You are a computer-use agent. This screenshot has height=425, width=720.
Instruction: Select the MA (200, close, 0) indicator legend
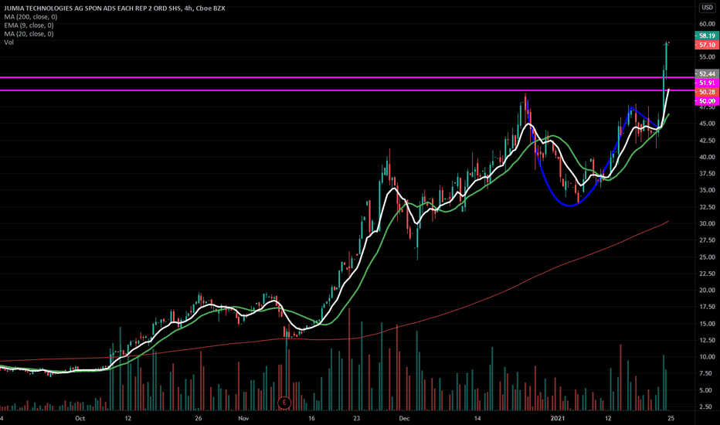(x=31, y=16)
